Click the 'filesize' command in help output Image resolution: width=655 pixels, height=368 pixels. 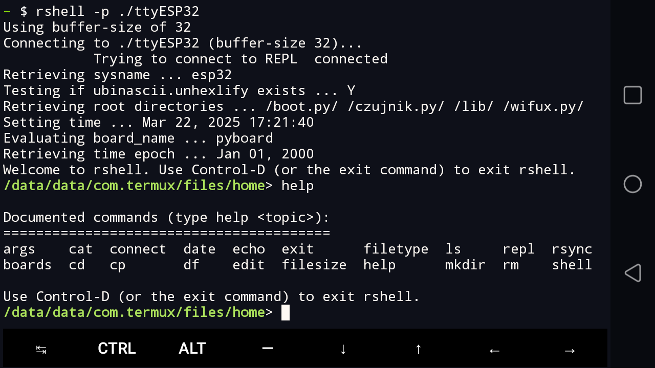[314, 265]
